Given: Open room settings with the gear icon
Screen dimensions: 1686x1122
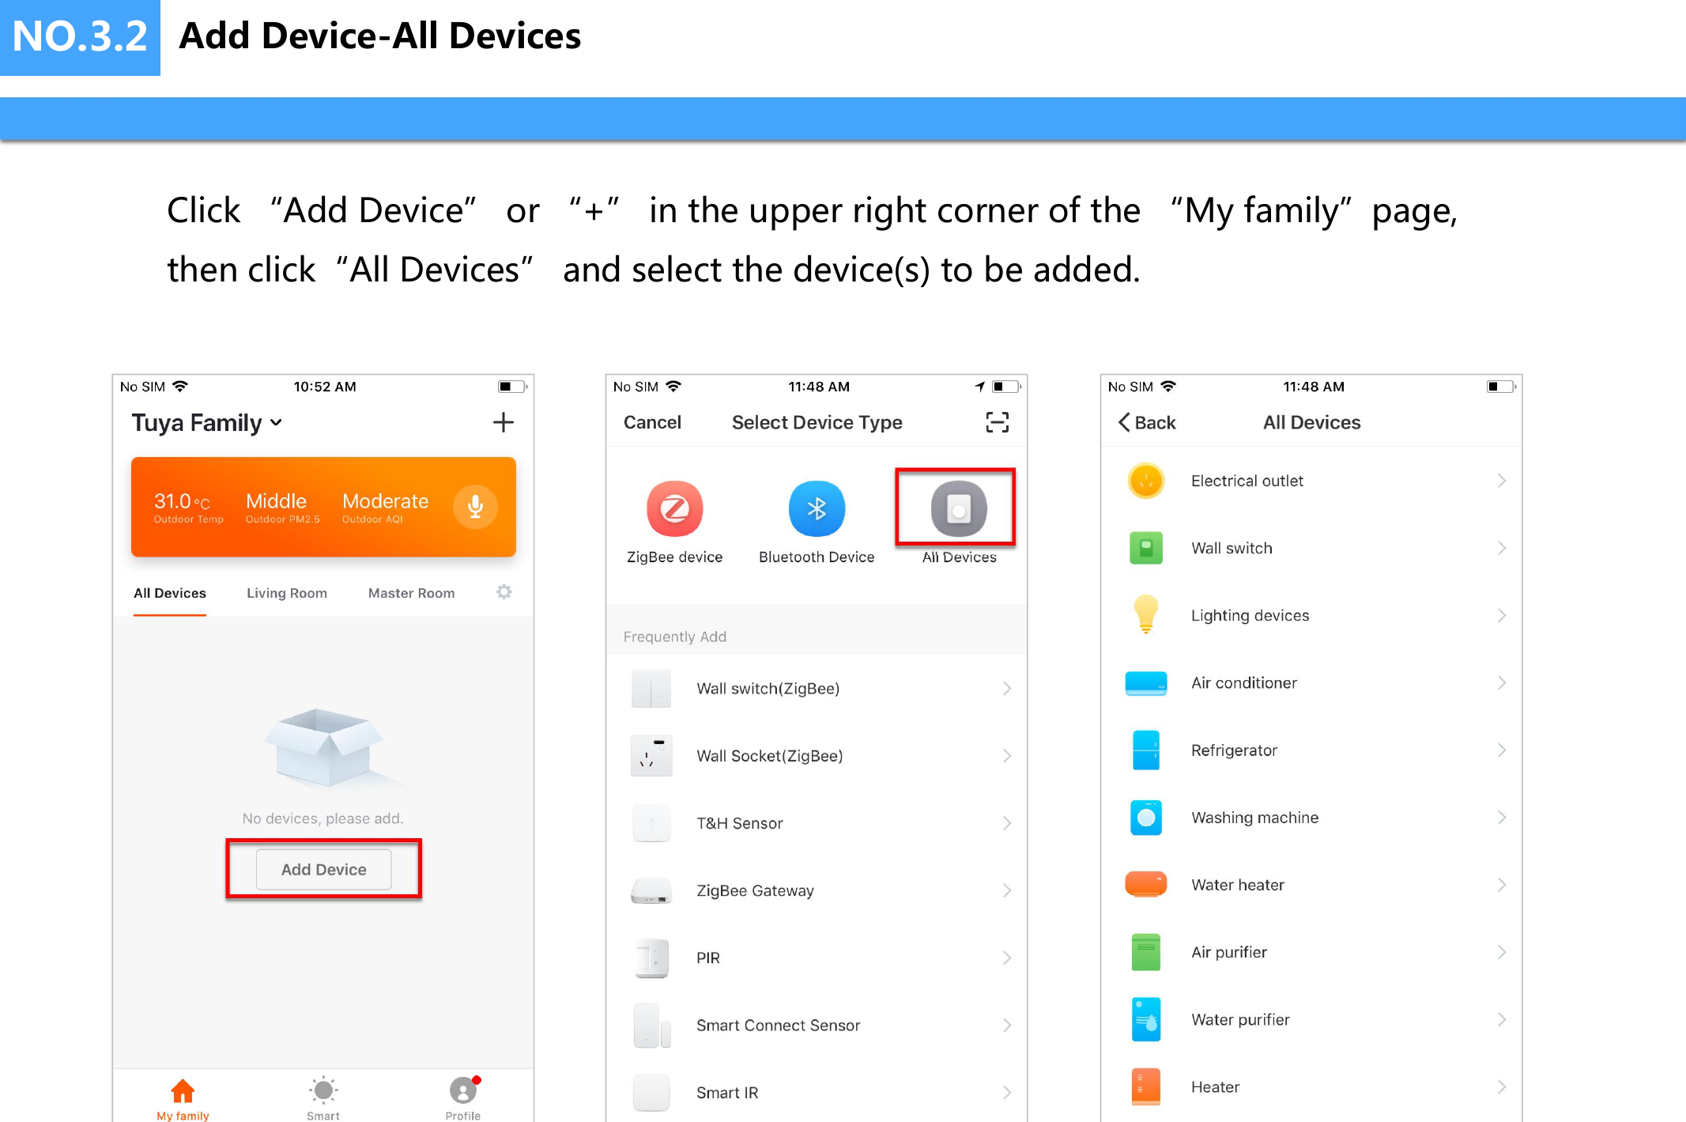Looking at the screenshot, I should click(504, 592).
